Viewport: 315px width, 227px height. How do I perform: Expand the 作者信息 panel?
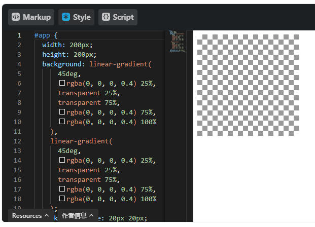(x=78, y=216)
